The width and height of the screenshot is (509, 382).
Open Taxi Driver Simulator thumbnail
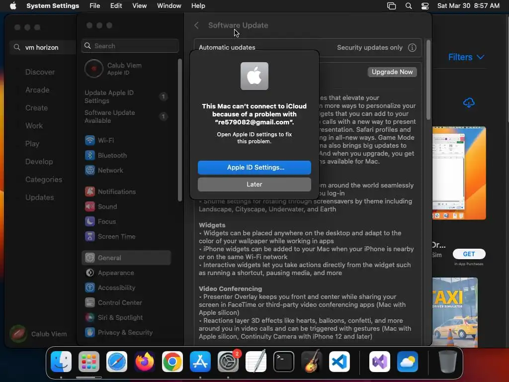pyautogui.click(x=455, y=312)
